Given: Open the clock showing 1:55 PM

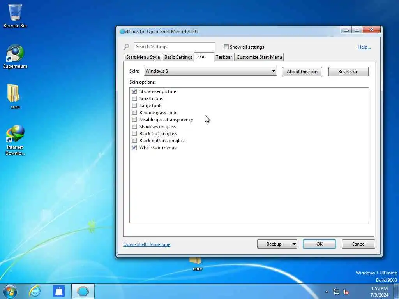Looking at the screenshot, I should tap(379, 292).
